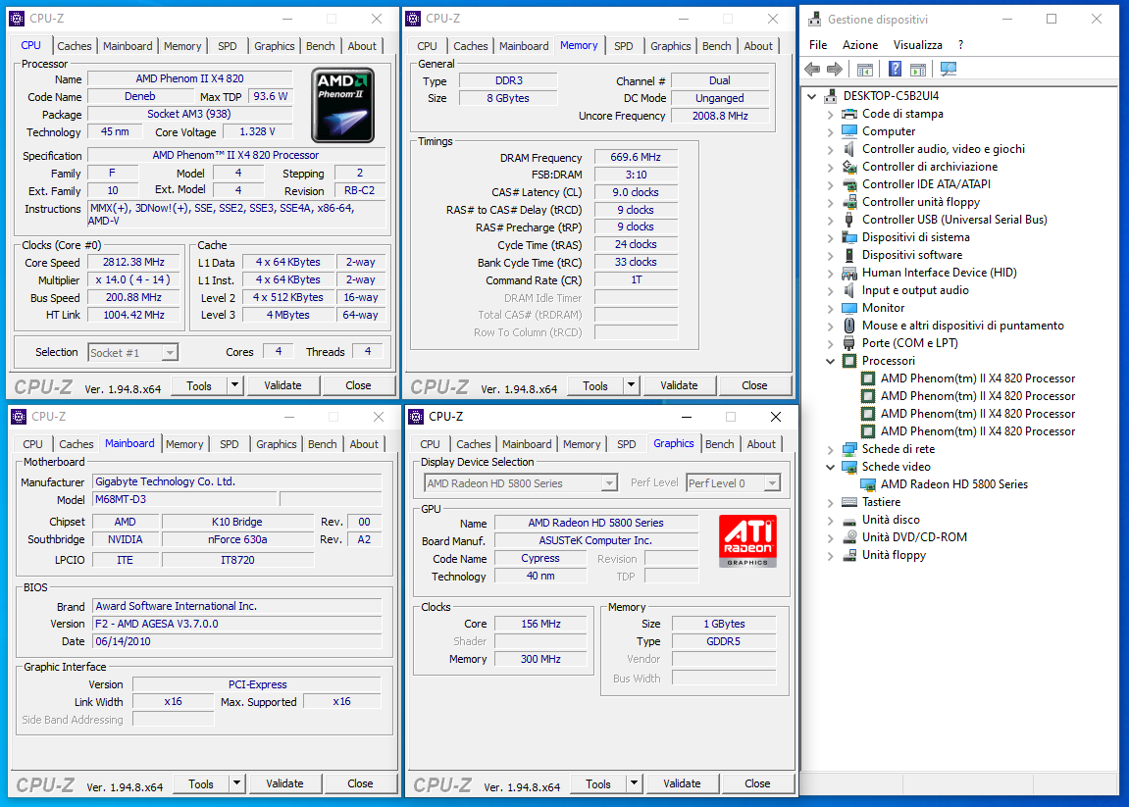This screenshot has height=807, width=1129.
Task: Click the ATI Radeon Graphics logo
Action: [x=747, y=541]
